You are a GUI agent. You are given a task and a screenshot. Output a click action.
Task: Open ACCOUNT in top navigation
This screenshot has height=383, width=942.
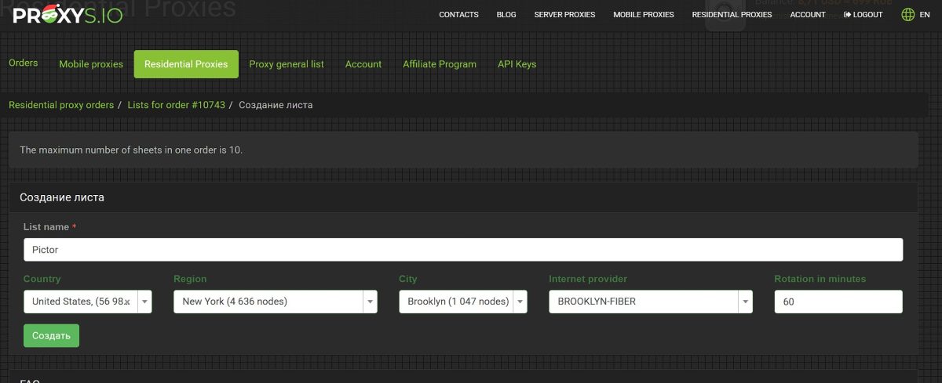coord(808,15)
